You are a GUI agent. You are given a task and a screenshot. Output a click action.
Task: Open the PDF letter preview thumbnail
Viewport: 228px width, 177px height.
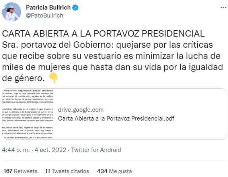[28, 114]
